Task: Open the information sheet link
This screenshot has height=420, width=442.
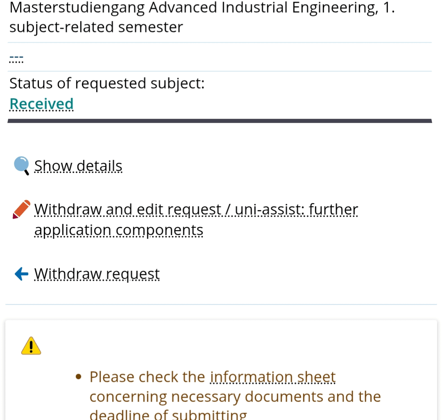Action: point(273,377)
